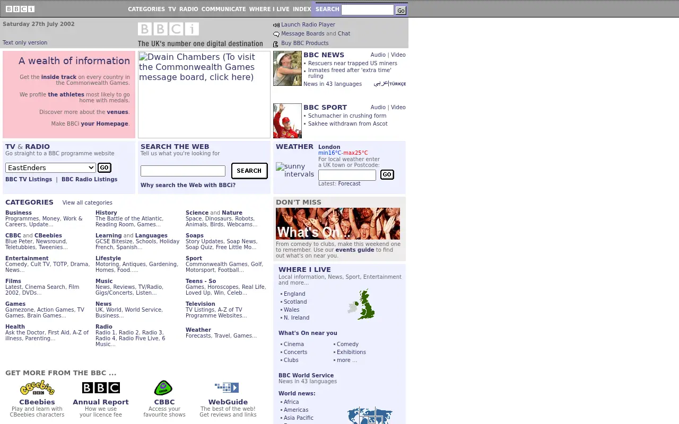Open the Text only version link
679x424 pixels.
[x=25, y=42]
